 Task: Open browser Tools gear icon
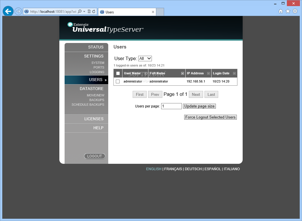pos(295,11)
